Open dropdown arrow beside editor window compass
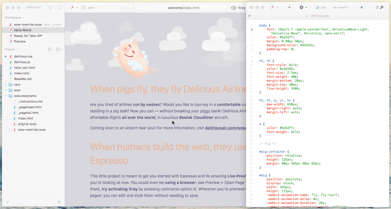 point(278,7)
